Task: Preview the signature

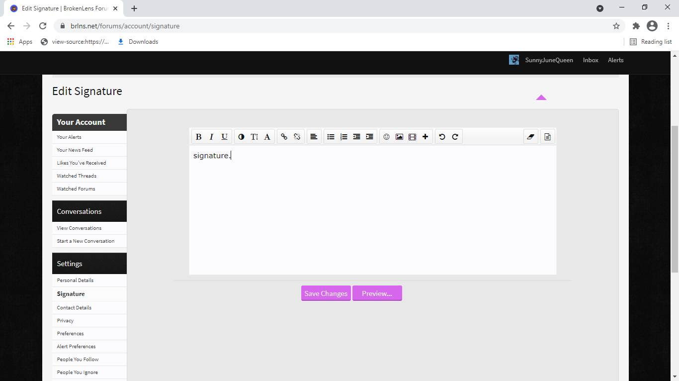Action: click(377, 293)
